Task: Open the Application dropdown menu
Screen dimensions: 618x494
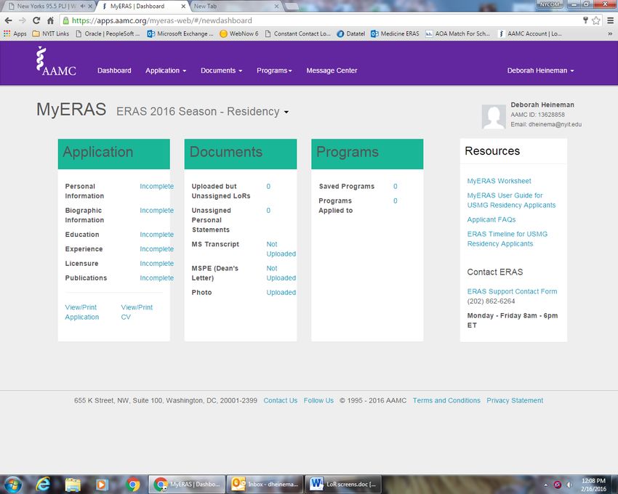Action: pyautogui.click(x=166, y=70)
